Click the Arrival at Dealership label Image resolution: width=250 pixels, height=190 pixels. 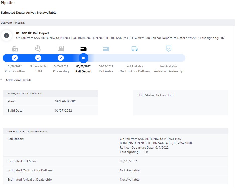(x=168, y=71)
